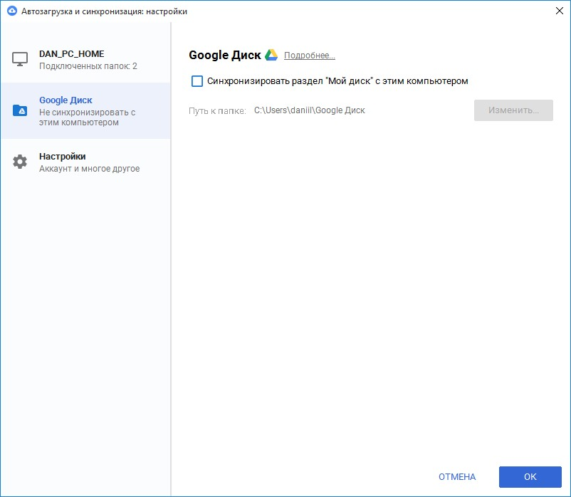Click "Не синхронизировать с этим компьютером" subtitle

(87, 117)
